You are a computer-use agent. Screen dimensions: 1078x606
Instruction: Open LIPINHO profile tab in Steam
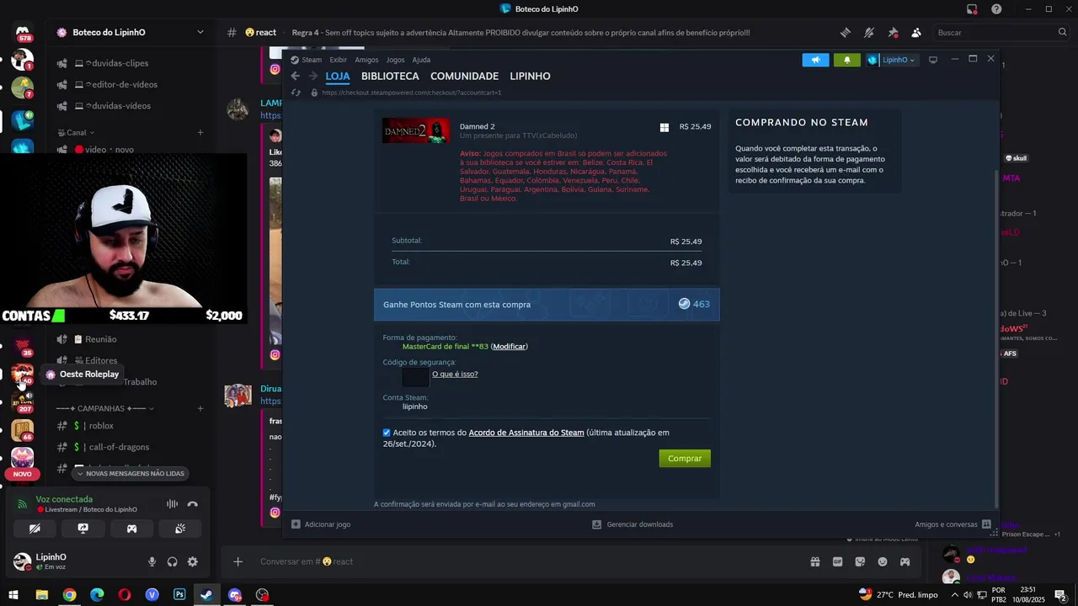(530, 76)
